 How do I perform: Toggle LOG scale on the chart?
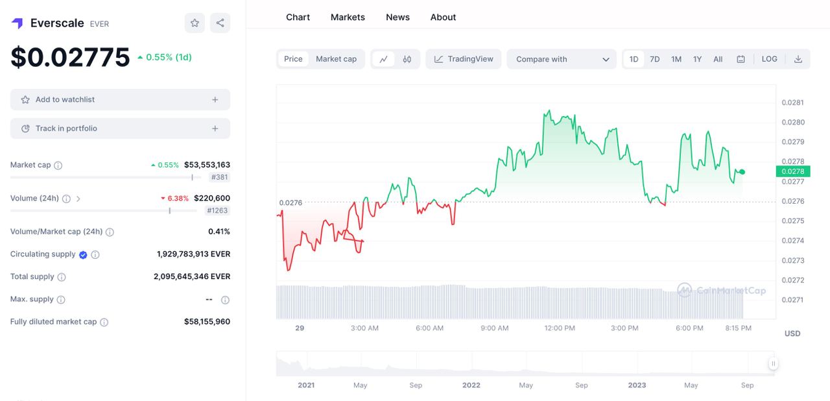(x=769, y=59)
